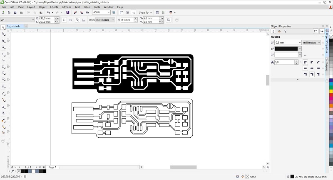Select the Parallel Dimension tool

[3, 93]
